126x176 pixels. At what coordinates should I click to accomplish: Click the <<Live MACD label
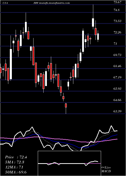point(106,169)
